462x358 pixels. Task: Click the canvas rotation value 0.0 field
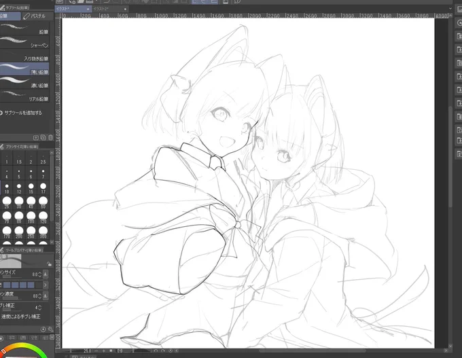[x=120, y=351]
